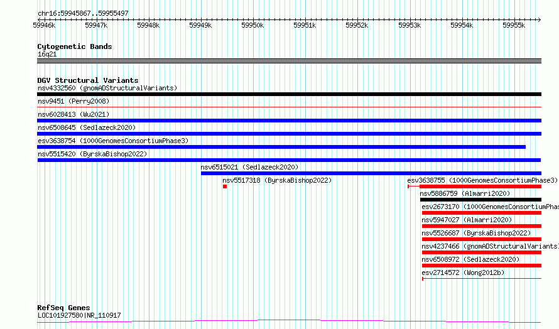The width and height of the screenshot is (559, 329).
Task: Click the nsv4332560 gnomADStructuralVariants label
Action: point(107,88)
